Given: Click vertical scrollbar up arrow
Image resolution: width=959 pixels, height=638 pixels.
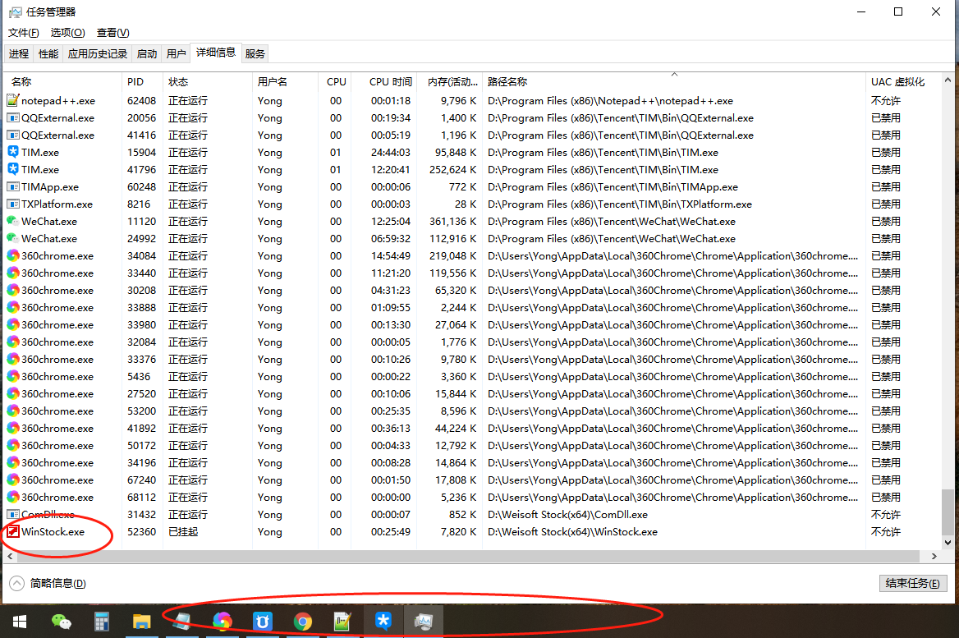Looking at the screenshot, I should 948,80.
